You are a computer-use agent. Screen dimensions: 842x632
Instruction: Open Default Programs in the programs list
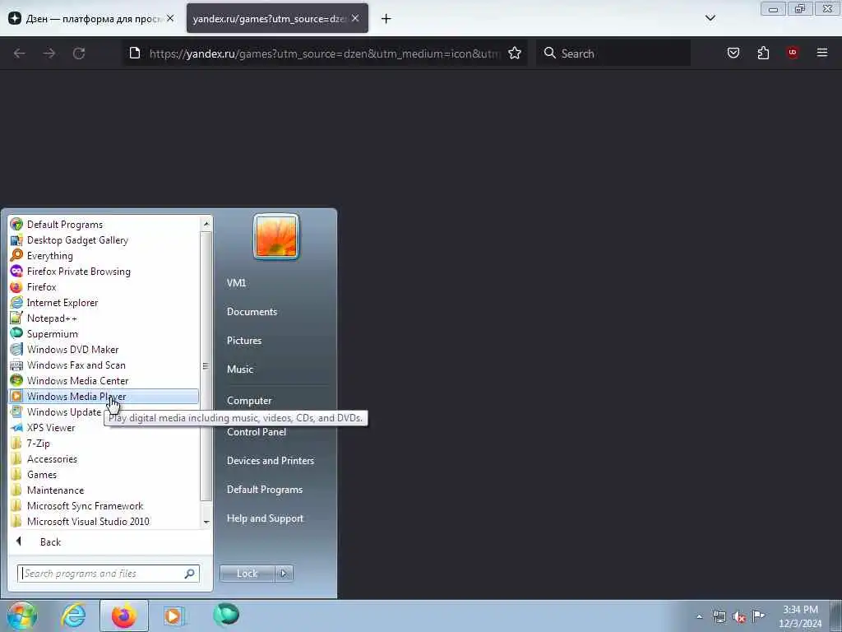(x=104, y=225)
